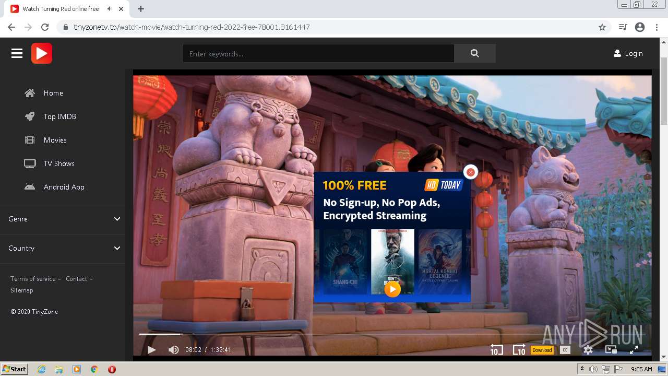
Task: Mute tab via speaker icon
Action: coord(110,9)
